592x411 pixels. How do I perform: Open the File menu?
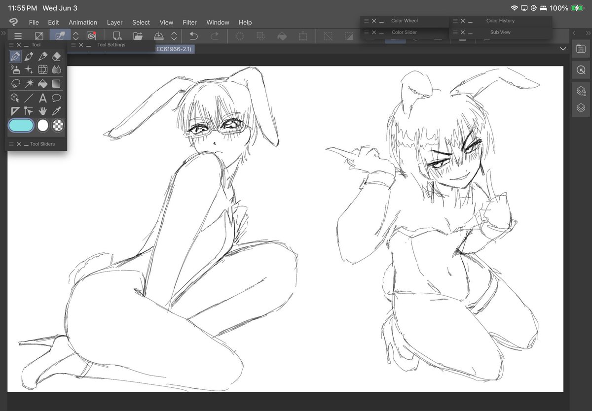[x=34, y=22]
